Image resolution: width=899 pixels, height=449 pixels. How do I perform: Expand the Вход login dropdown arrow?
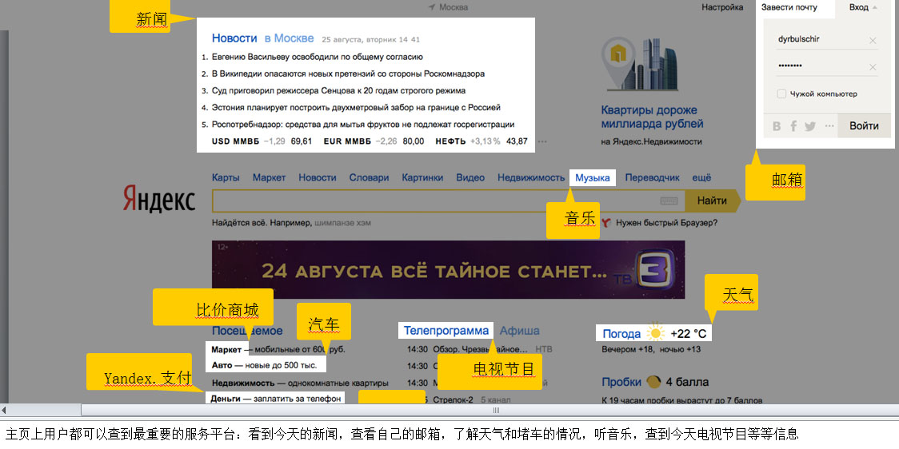point(874,7)
